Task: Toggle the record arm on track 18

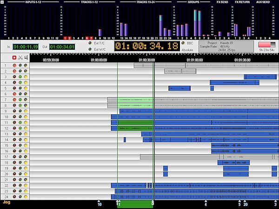Action: click(x=14, y=163)
